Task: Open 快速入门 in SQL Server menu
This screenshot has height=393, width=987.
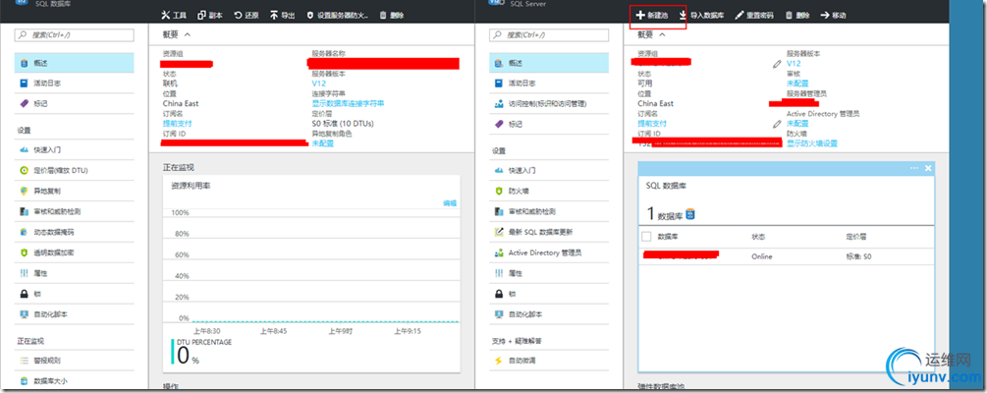Action: [549, 170]
